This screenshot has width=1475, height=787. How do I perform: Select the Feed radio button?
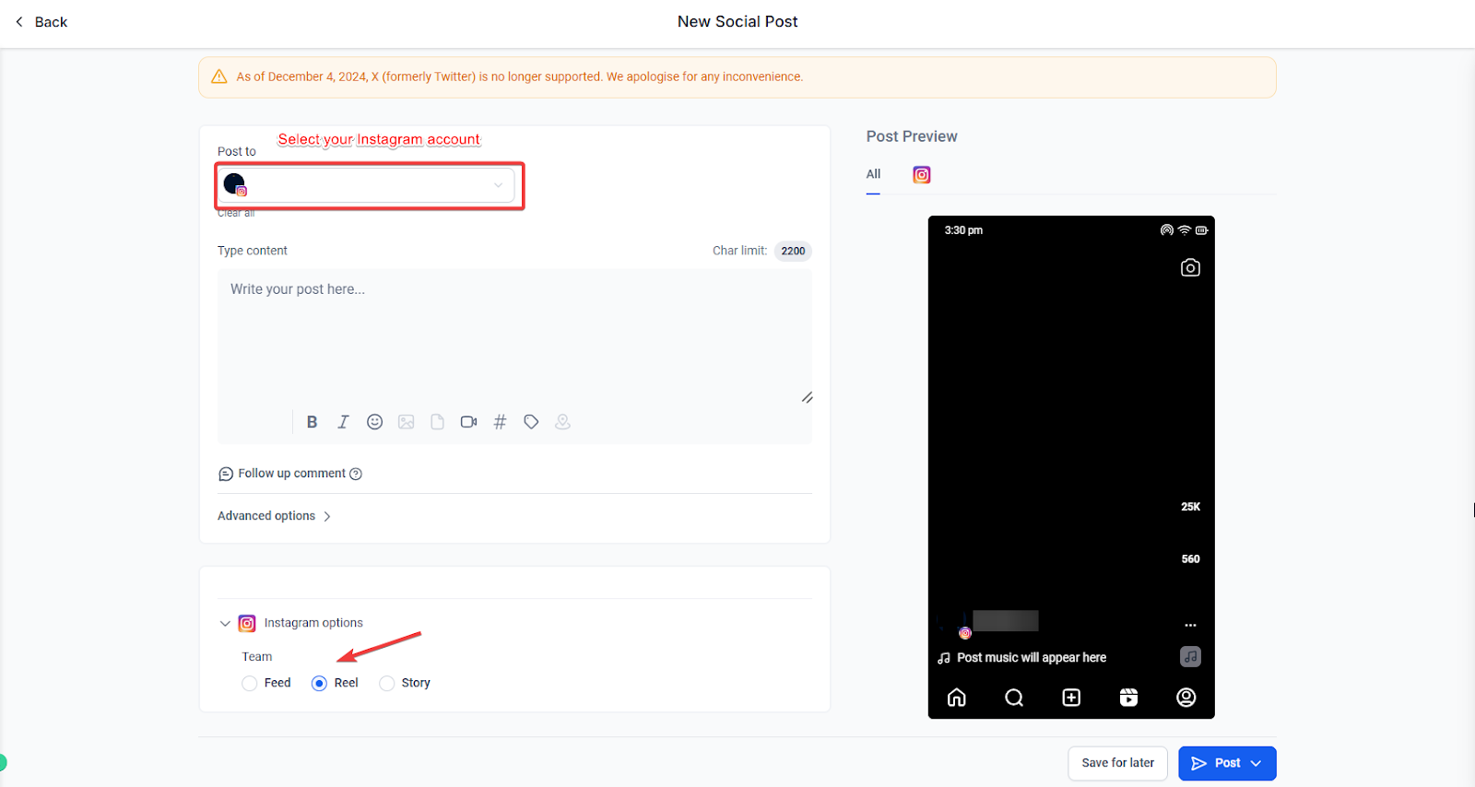[x=249, y=683]
